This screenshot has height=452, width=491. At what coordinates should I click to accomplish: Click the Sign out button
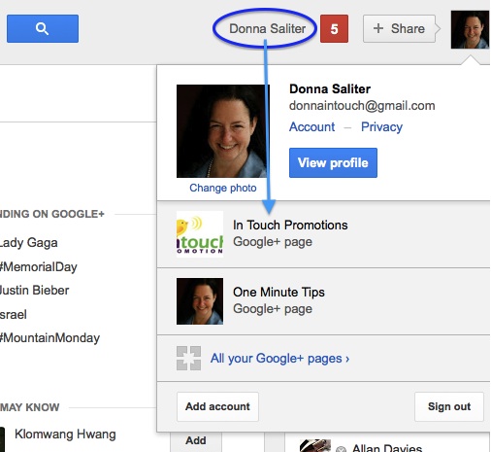tap(449, 406)
